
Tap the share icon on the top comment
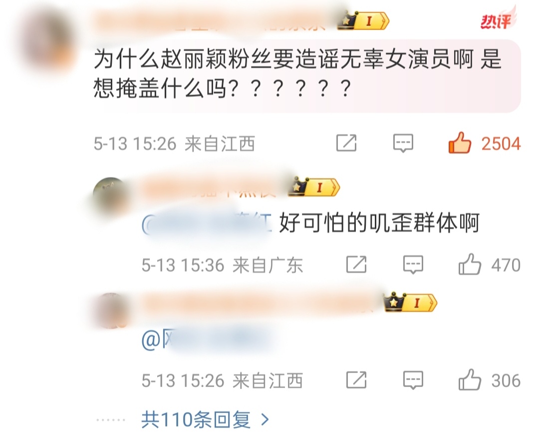(x=346, y=143)
